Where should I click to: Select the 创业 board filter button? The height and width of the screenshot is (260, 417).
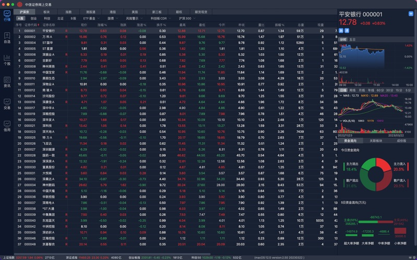[33, 18]
